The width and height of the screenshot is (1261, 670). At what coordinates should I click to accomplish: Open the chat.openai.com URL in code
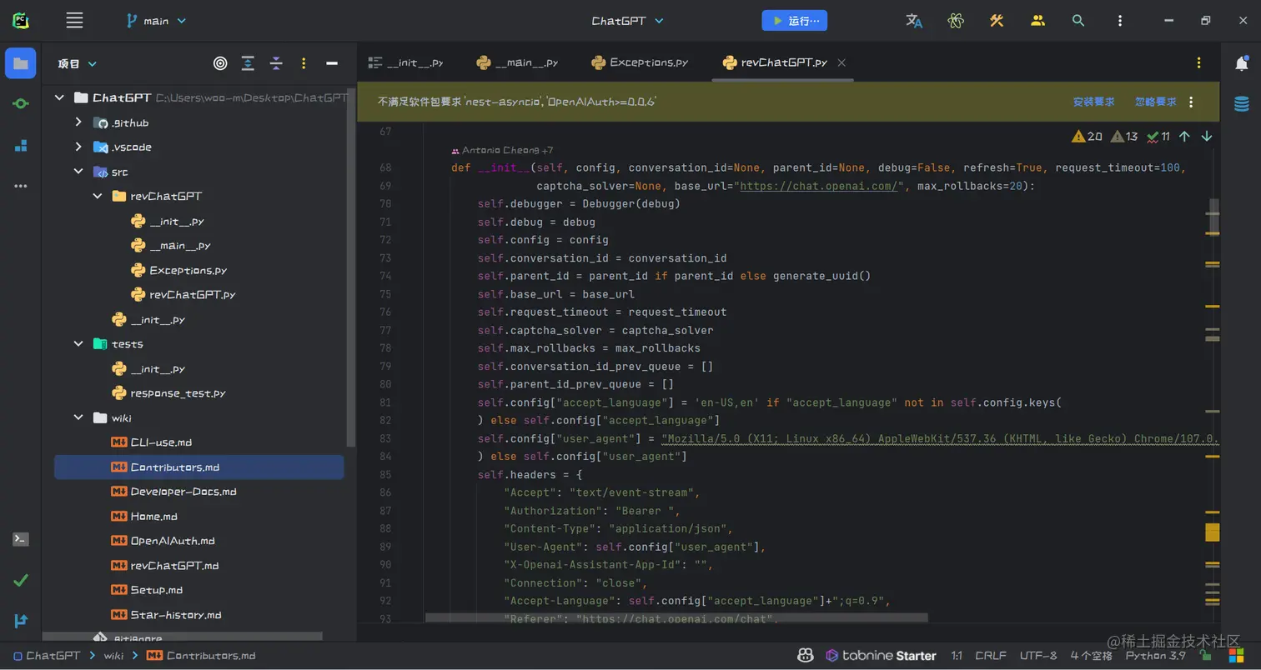click(x=818, y=186)
